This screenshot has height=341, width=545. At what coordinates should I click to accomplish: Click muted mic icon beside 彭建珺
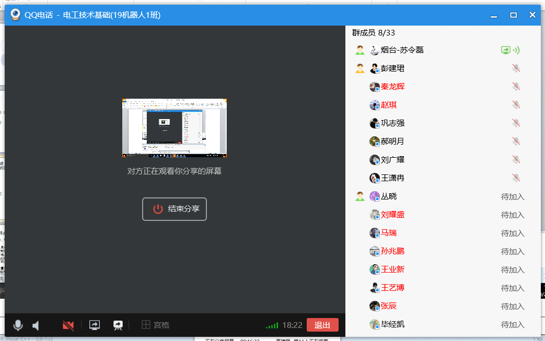(x=516, y=68)
